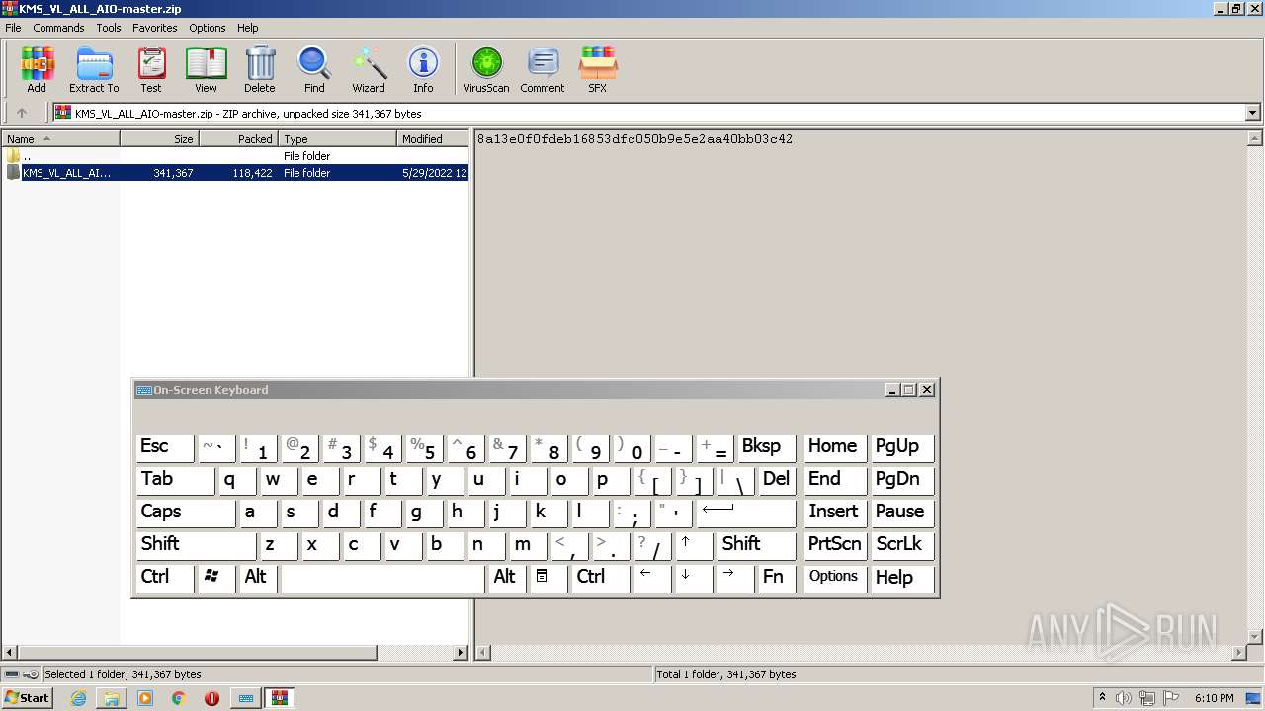Run VirusScan on the archive
Screen dimensions: 1265x711
[x=486, y=69]
